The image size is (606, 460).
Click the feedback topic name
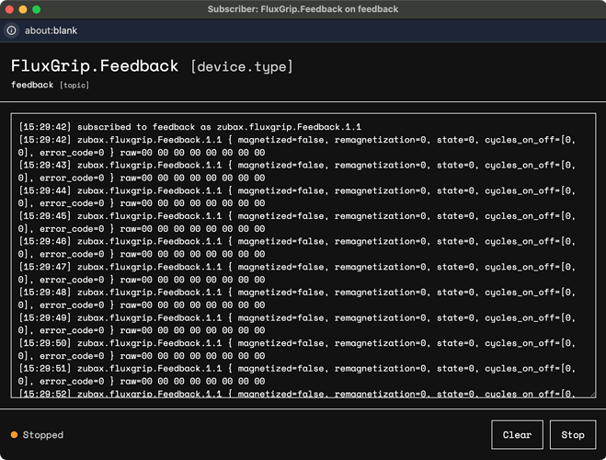click(x=32, y=85)
